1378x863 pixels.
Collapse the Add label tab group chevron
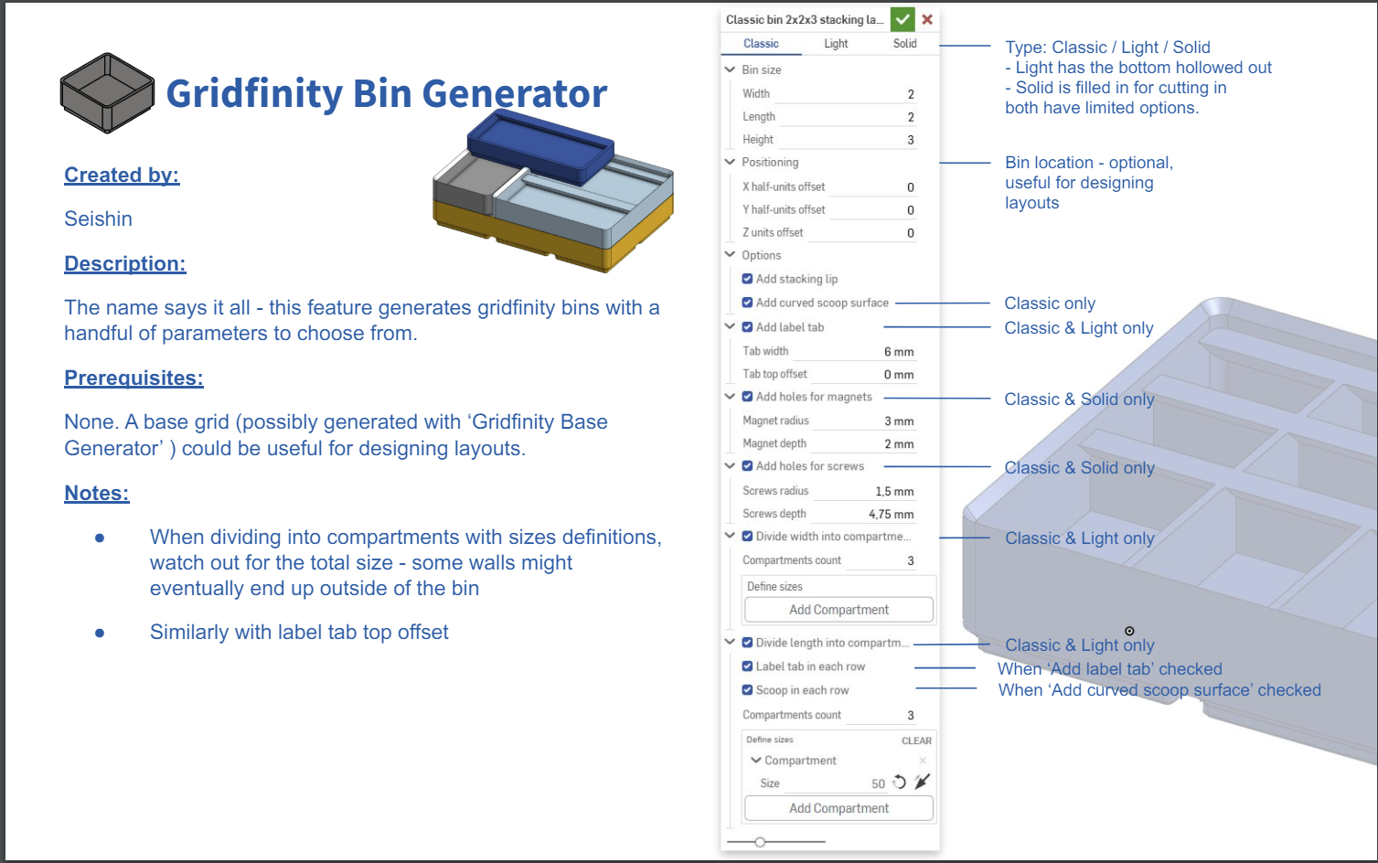click(730, 326)
